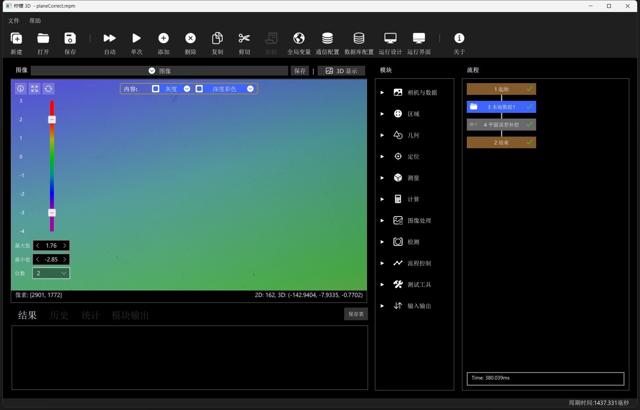Open the 帮助 menu
Screen dimensions: 640x410
[x=35, y=21]
